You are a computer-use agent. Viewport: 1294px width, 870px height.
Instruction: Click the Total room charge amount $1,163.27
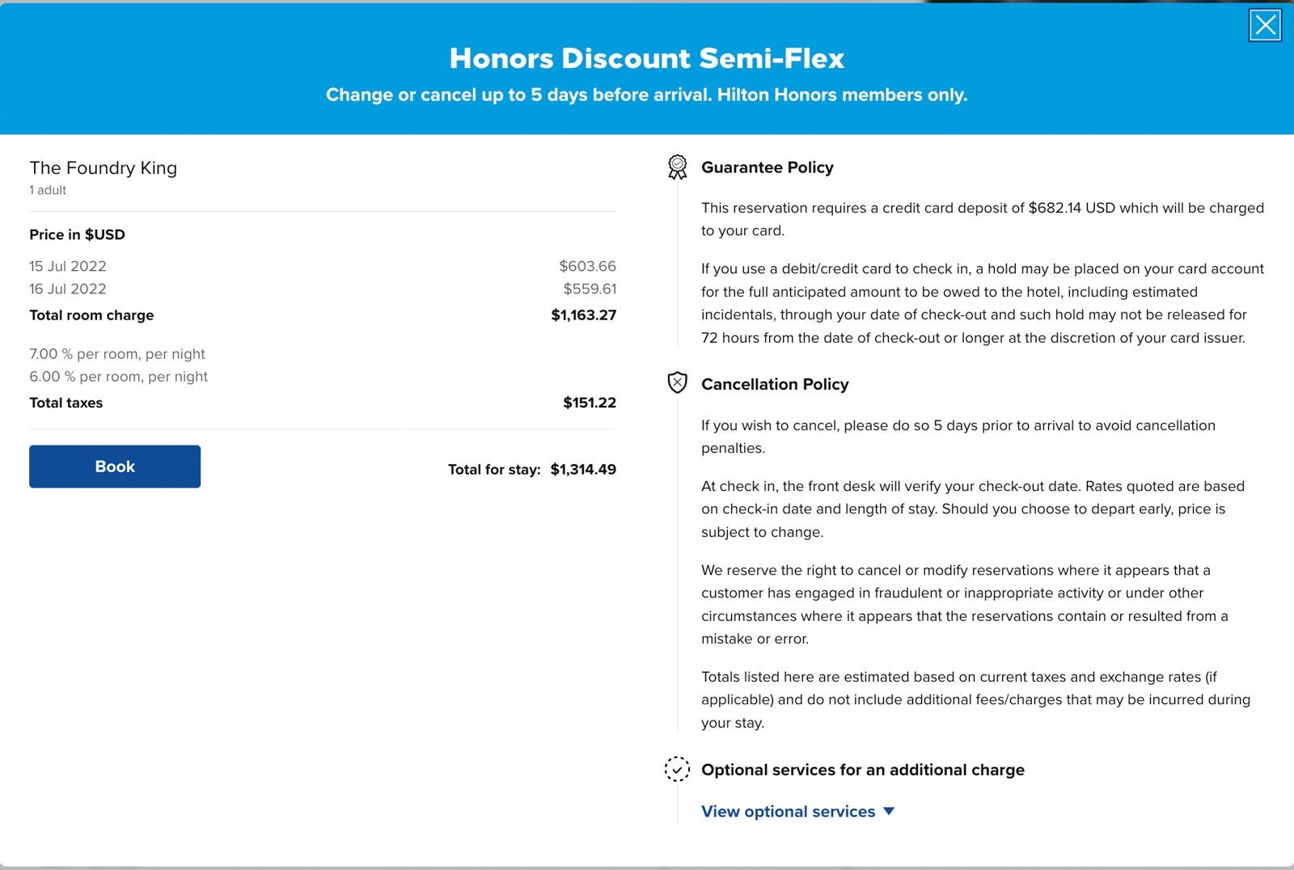point(583,315)
